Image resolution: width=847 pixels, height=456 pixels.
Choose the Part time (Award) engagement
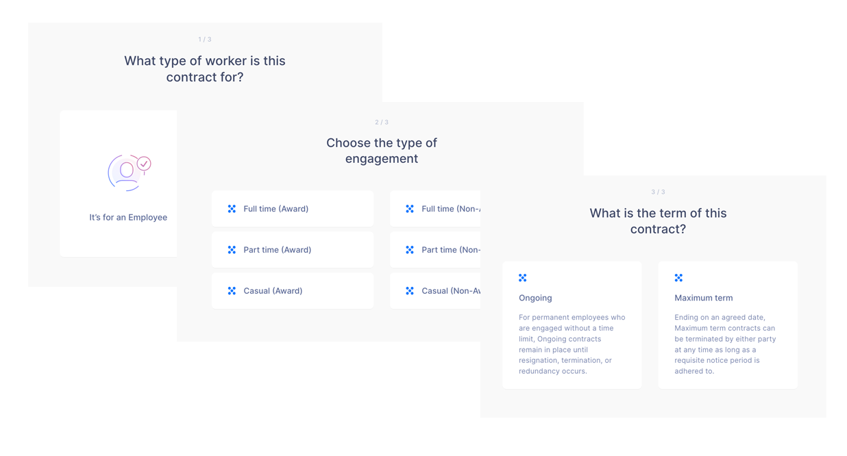pos(293,250)
